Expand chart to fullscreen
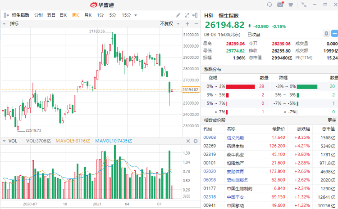This screenshot has width=338, height=209. click(187, 15)
